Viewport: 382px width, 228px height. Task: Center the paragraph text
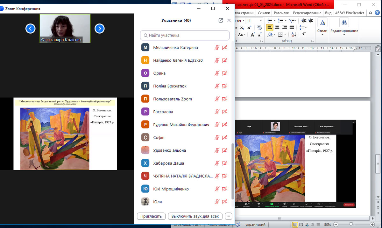coord(277,28)
